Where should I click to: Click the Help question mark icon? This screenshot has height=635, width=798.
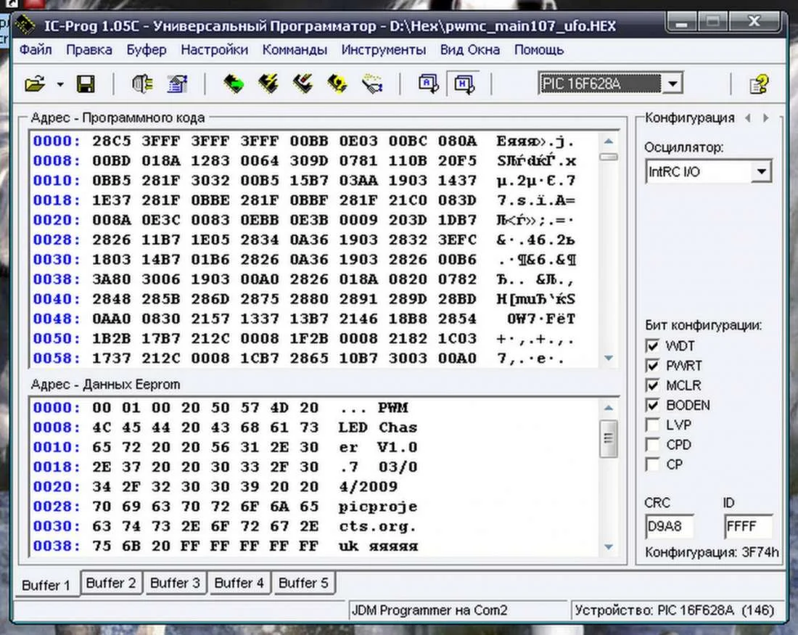tap(759, 84)
